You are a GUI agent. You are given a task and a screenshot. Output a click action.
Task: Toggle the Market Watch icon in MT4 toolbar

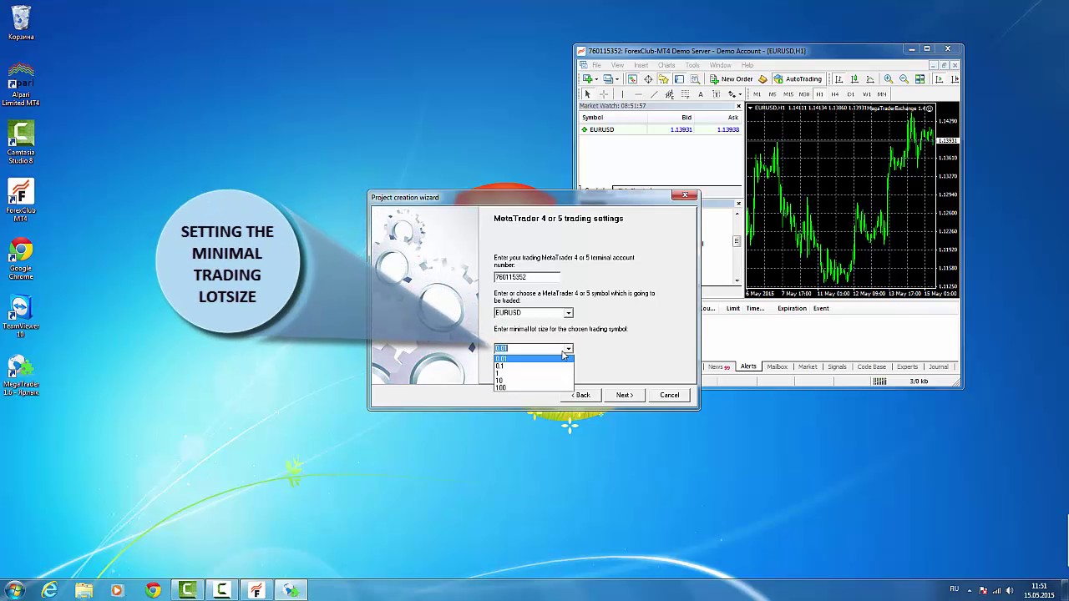pyautogui.click(x=632, y=78)
